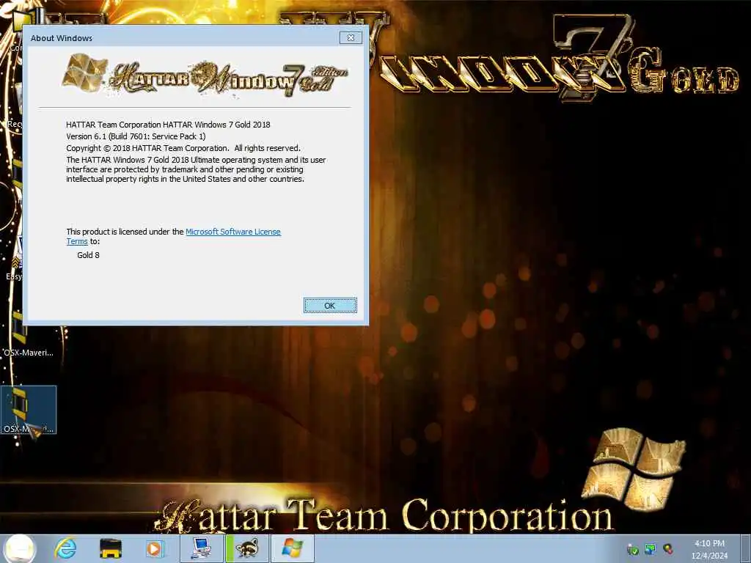Switch to the computer monitor taskbar item
Image resolution: width=751 pixels, height=563 pixels.
(x=201, y=548)
